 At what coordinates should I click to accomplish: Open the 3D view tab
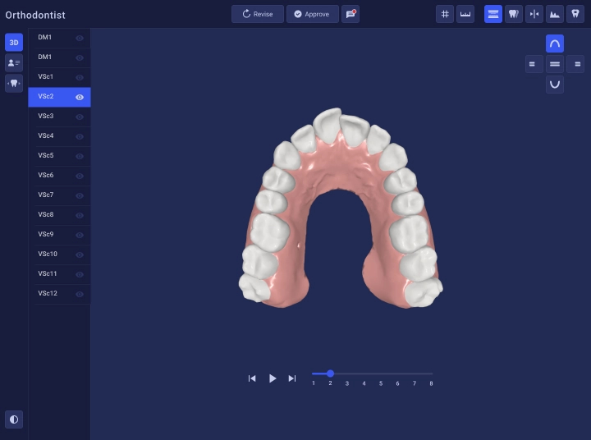[14, 42]
